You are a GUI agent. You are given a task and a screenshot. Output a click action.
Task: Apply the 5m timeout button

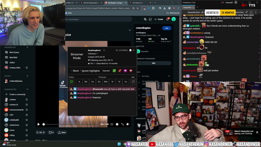99,82
